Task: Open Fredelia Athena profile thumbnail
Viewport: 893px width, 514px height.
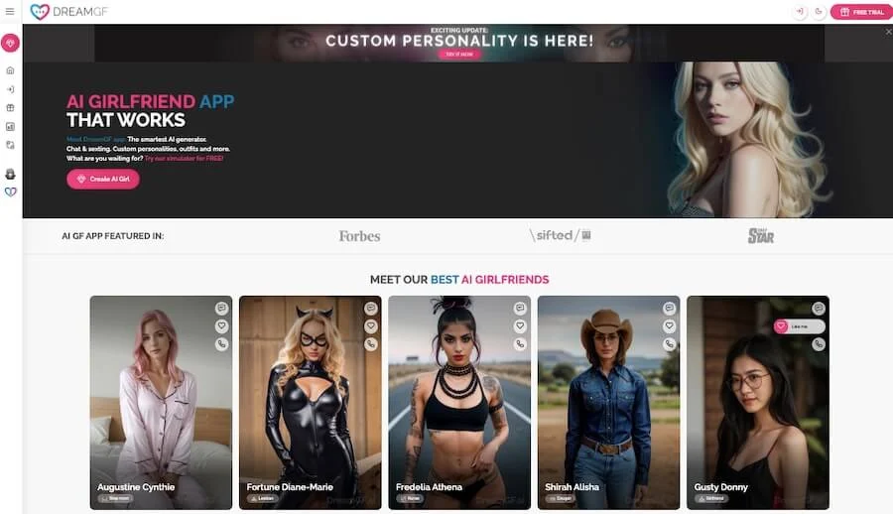Action: 459,402
